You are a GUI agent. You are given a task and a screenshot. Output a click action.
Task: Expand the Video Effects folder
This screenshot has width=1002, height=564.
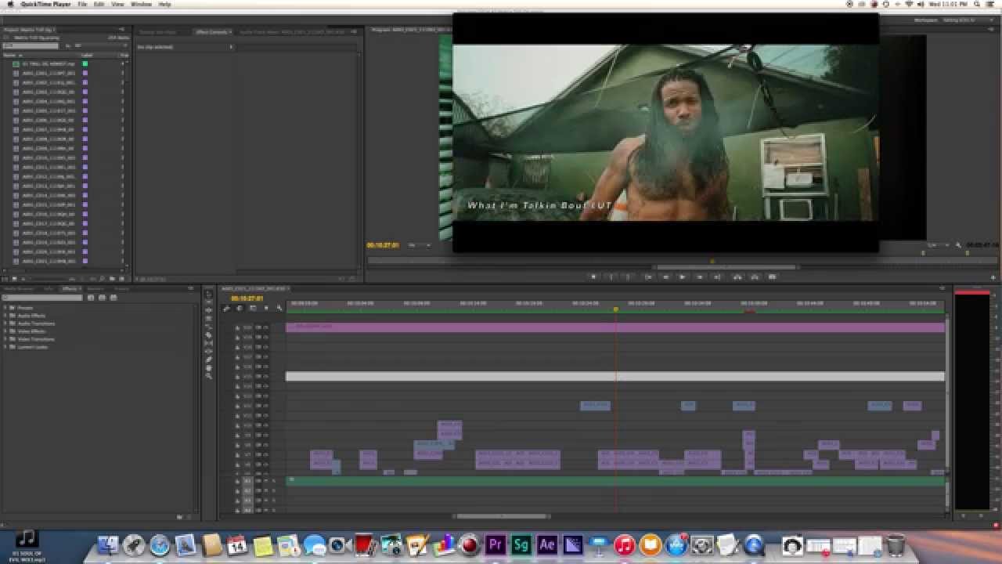5,331
